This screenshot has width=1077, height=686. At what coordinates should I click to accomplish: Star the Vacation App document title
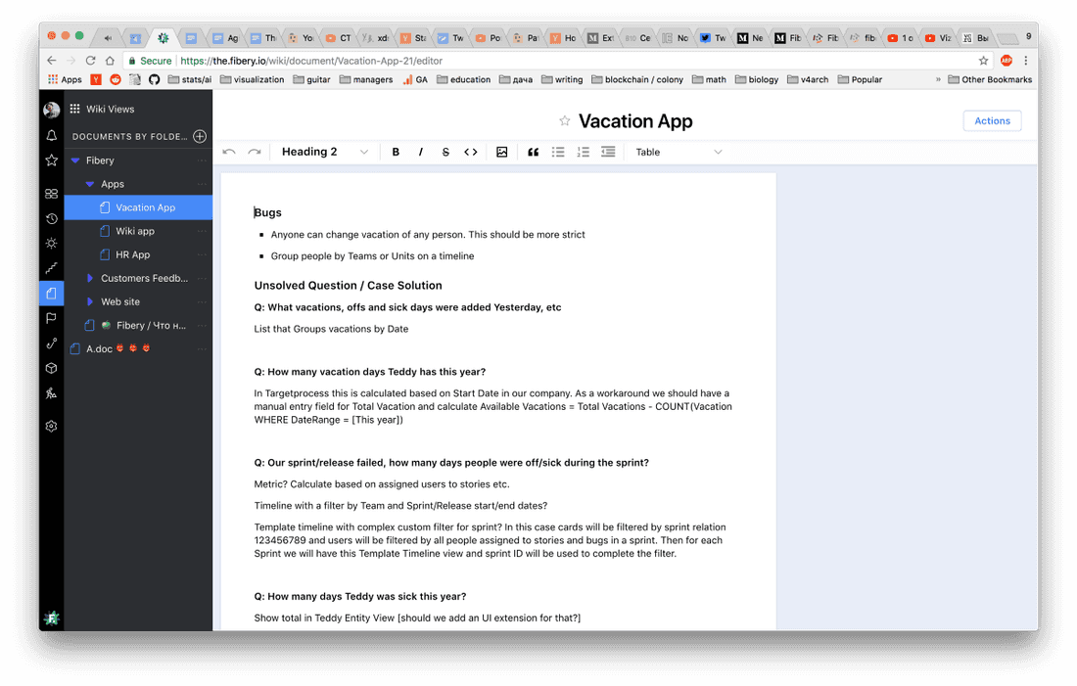[x=564, y=121]
